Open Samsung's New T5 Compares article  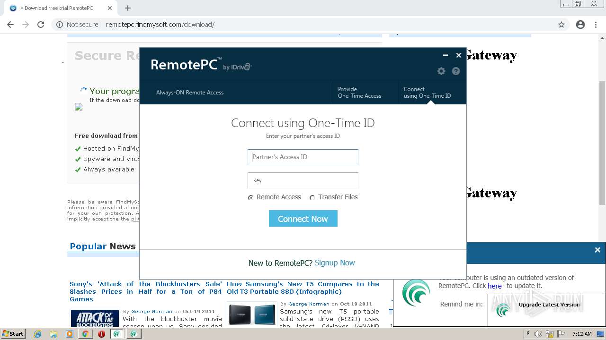point(303,288)
